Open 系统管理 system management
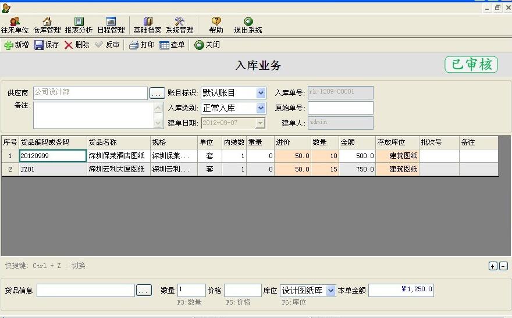This screenshot has width=512, height=318. click(x=179, y=25)
